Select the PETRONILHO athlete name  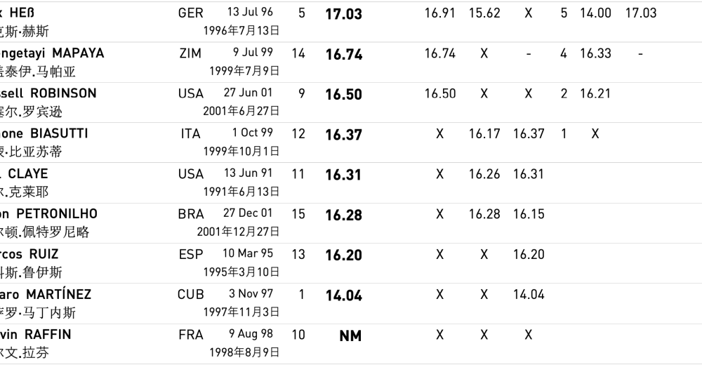click(x=57, y=213)
